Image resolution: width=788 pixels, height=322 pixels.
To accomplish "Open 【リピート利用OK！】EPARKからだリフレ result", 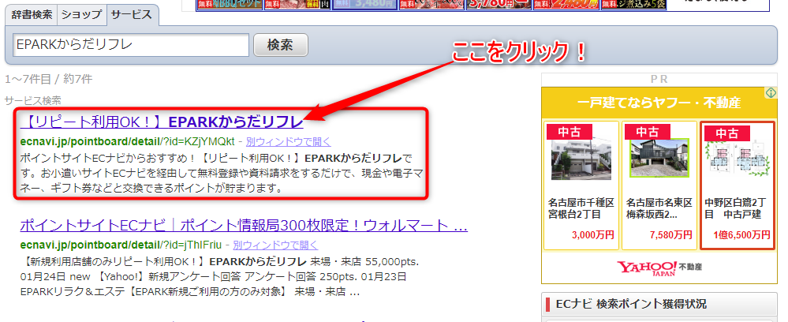I will [x=162, y=122].
